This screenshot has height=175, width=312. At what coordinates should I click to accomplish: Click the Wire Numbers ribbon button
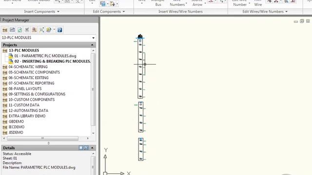click(177, 3)
